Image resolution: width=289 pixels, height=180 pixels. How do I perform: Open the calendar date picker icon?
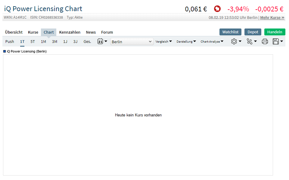click(x=101, y=41)
